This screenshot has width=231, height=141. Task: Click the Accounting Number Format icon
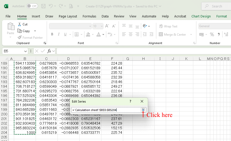click(201, 34)
